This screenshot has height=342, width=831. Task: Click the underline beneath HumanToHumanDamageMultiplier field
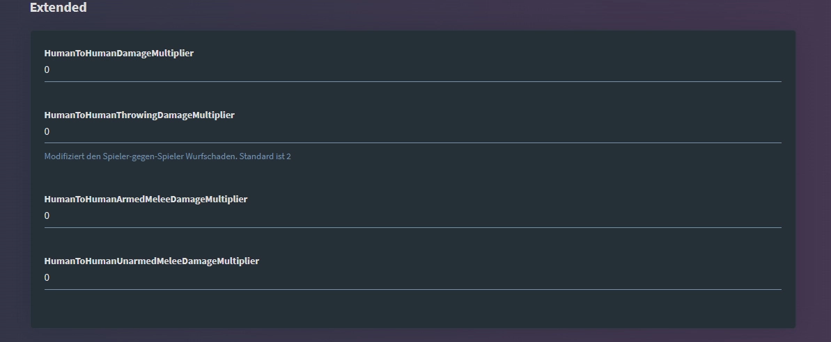(x=412, y=81)
